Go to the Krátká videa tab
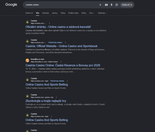 tap(73, 13)
